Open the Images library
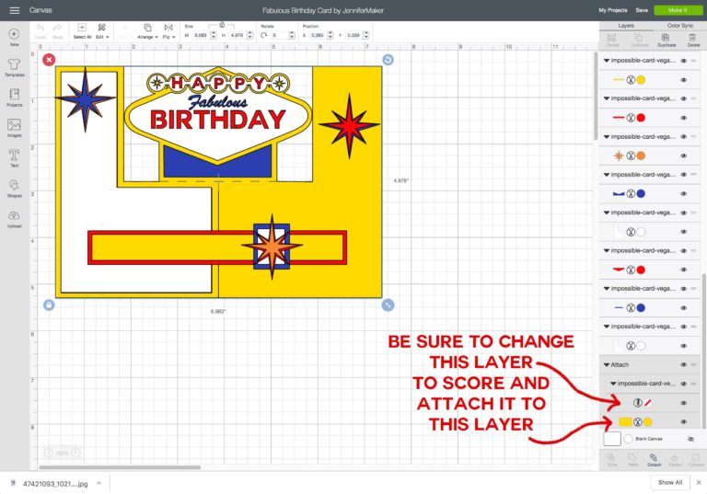The width and height of the screenshot is (707, 494). pos(14,128)
